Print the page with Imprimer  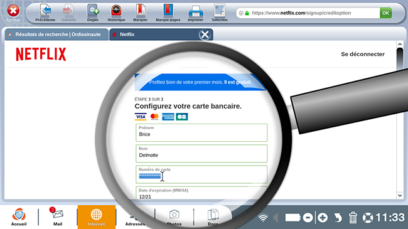(195, 13)
